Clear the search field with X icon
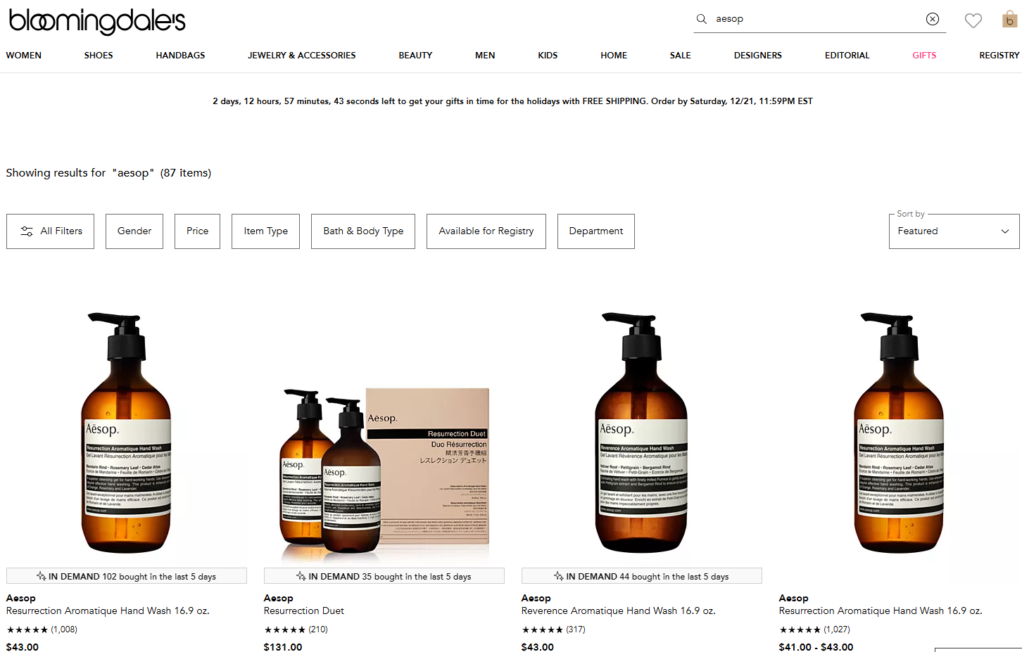 933,19
